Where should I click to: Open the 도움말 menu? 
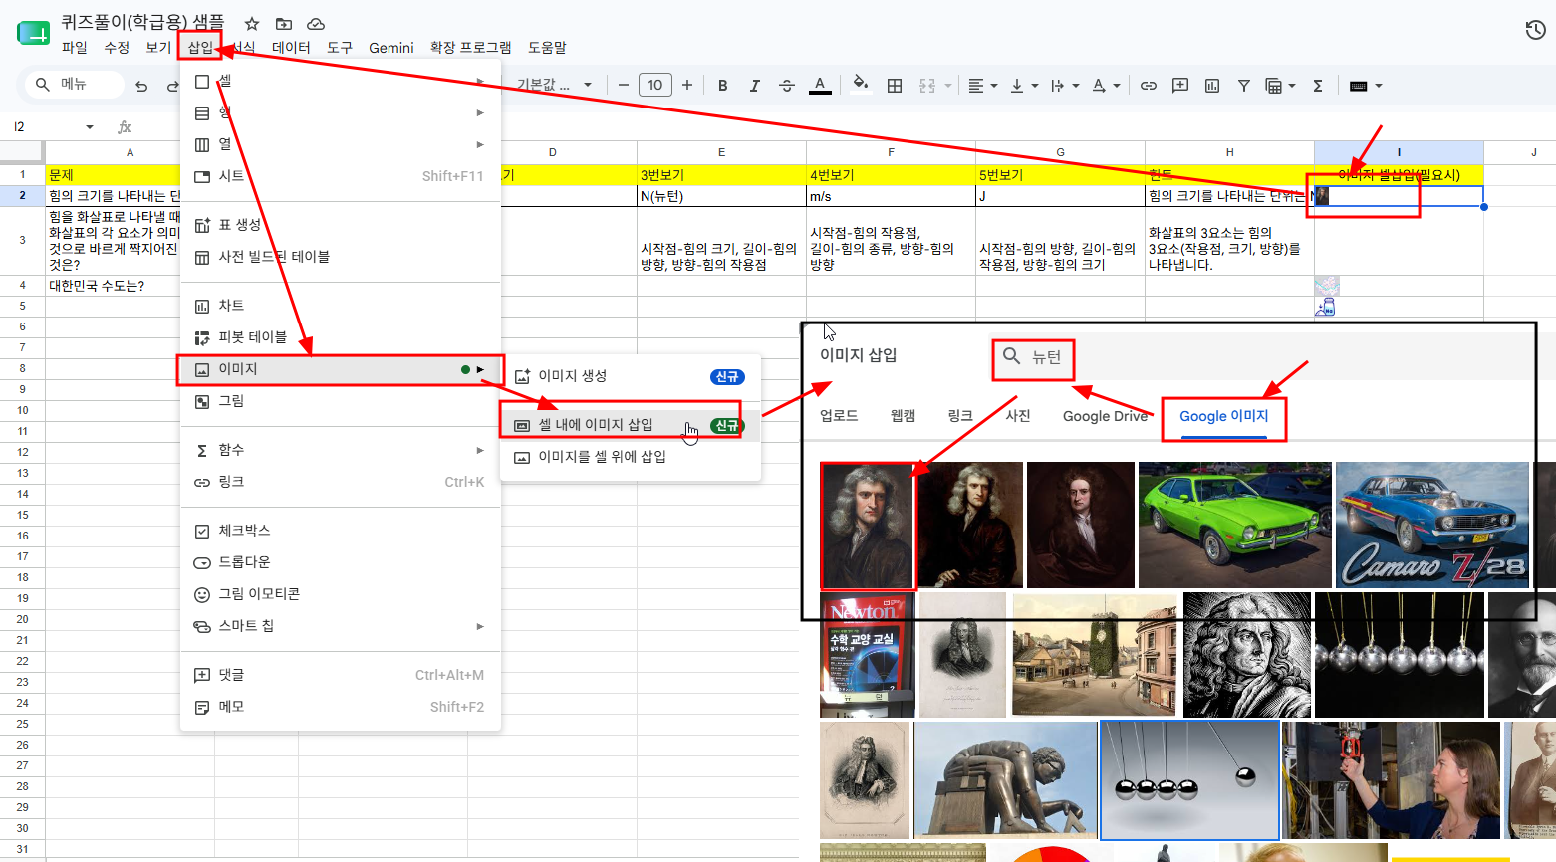click(x=547, y=48)
